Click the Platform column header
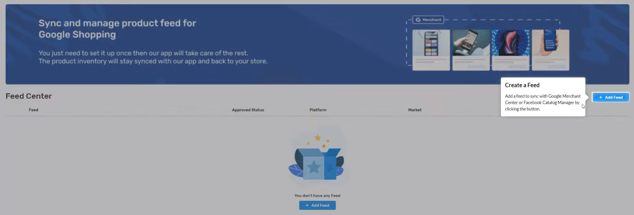 tap(318, 110)
